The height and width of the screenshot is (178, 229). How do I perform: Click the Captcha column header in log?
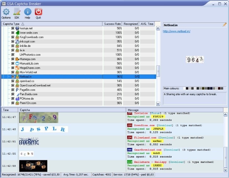72,110
